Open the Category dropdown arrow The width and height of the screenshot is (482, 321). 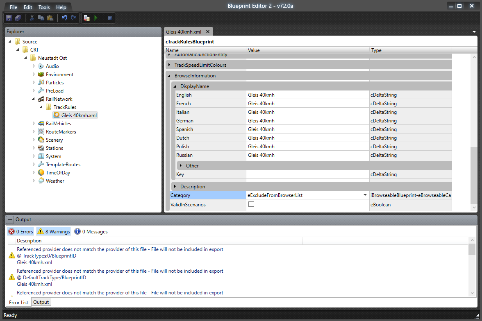click(365, 195)
